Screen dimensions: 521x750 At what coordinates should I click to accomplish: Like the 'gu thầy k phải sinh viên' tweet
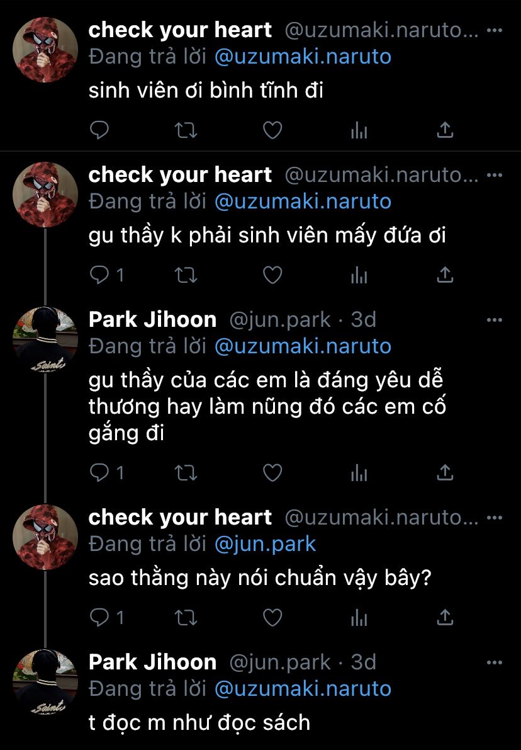(x=272, y=275)
